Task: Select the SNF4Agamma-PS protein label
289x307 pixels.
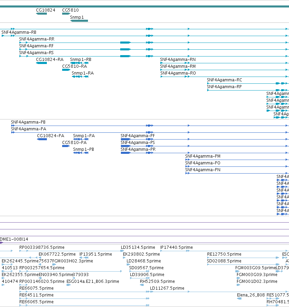Action: 138,143
